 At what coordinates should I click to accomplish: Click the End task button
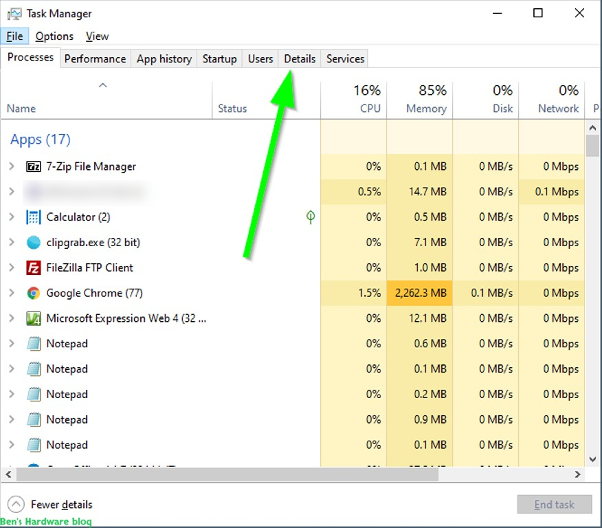tap(555, 504)
